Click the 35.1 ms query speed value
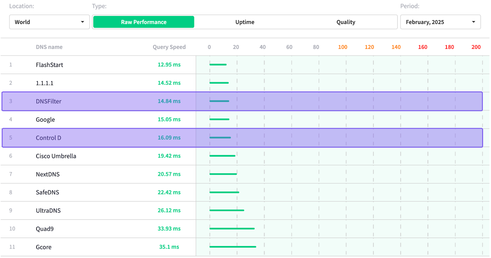Image resolution: width=491 pixels, height=258 pixels. 169,247
